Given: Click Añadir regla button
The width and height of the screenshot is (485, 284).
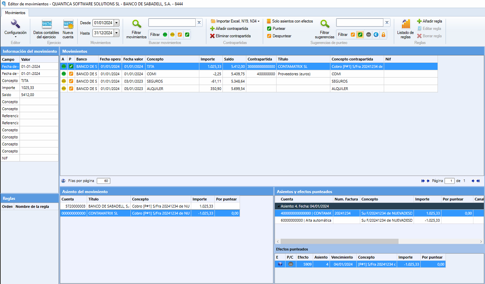Looking at the screenshot, I should tap(429, 21).
